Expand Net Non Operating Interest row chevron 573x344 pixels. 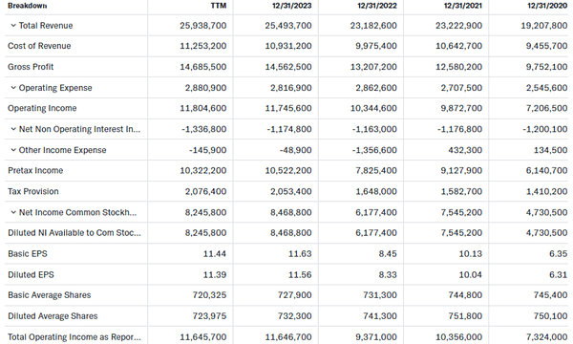coord(13,129)
